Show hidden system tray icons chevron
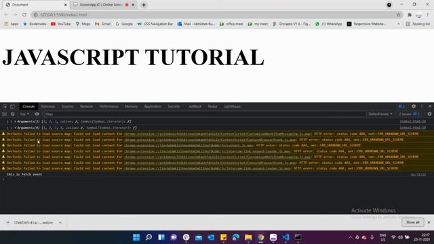 pos(351,237)
